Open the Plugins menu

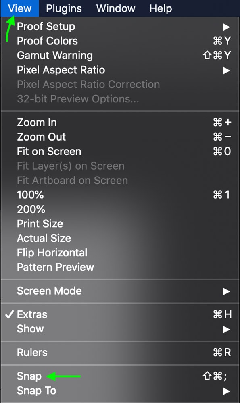pos(64,8)
